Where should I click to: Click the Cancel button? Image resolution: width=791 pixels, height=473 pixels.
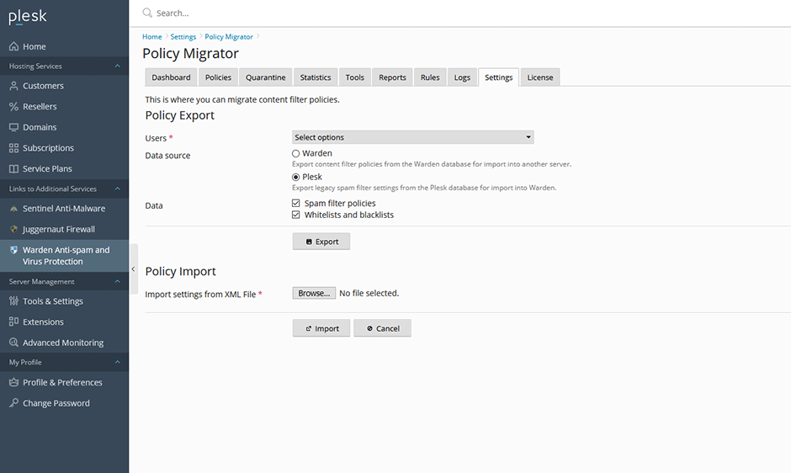pos(382,328)
